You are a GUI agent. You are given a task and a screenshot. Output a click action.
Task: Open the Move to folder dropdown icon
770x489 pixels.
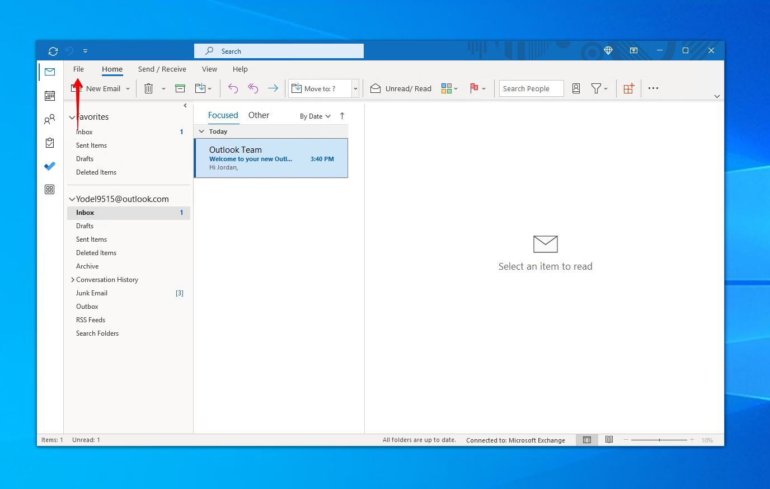[203, 88]
